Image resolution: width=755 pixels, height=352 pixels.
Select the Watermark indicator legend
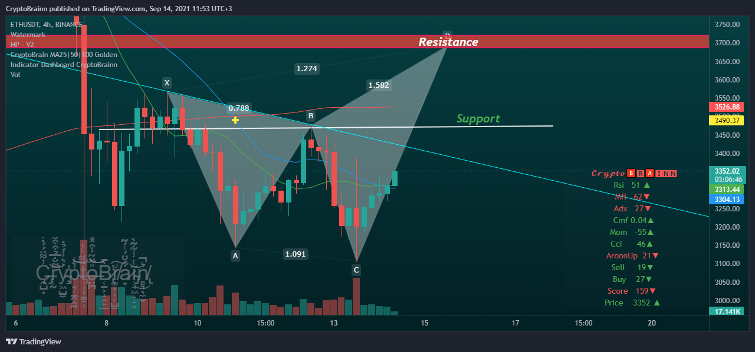(28, 35)
